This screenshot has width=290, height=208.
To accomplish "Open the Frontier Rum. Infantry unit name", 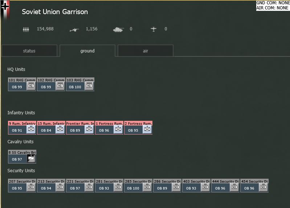I will [x=80, y=123].
